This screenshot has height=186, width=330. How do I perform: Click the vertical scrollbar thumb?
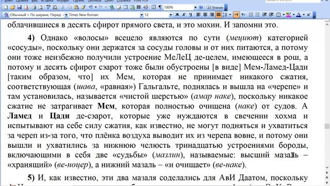[327, 126]
